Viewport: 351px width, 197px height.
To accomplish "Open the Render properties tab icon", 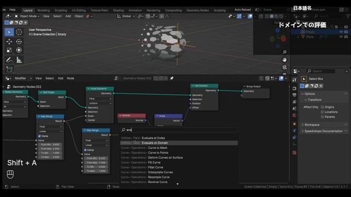I will (x=295, y=89).
